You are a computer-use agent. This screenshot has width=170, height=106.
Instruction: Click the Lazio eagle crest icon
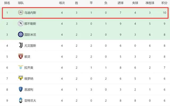click(21, 67)
